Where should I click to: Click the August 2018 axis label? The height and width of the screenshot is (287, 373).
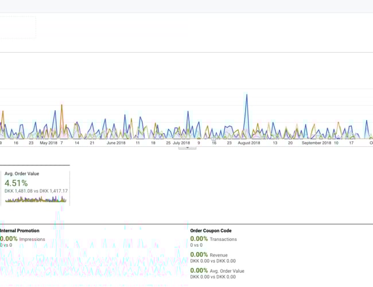tap(250, 143)
